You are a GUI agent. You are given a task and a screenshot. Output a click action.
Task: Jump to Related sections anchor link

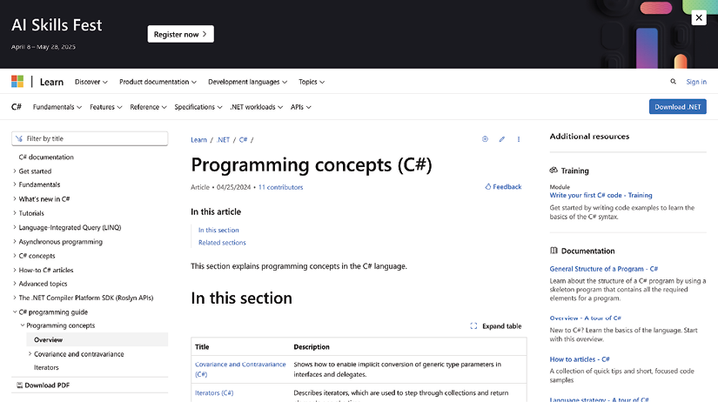point(222,243)
